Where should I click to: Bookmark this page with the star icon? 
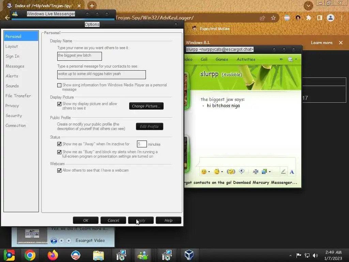pyautogui.click(x=273, y=18)
